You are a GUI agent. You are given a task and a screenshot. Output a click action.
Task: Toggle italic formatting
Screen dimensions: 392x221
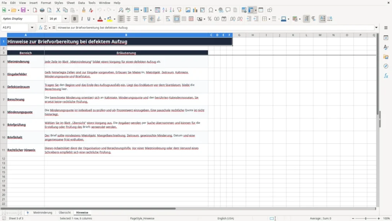point(82,19)
